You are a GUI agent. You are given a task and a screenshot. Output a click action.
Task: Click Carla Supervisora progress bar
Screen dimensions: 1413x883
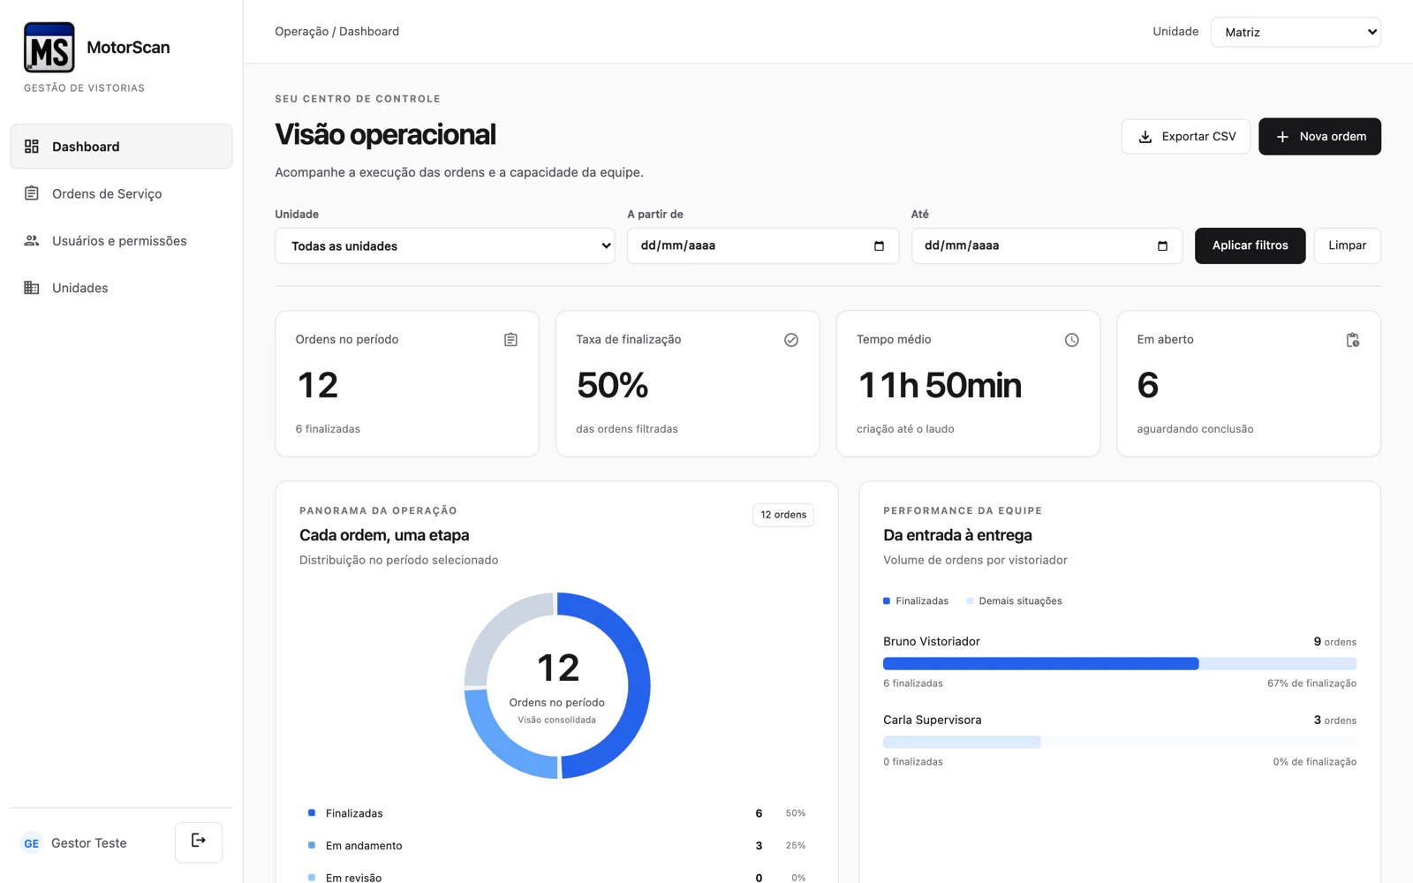1120,743
